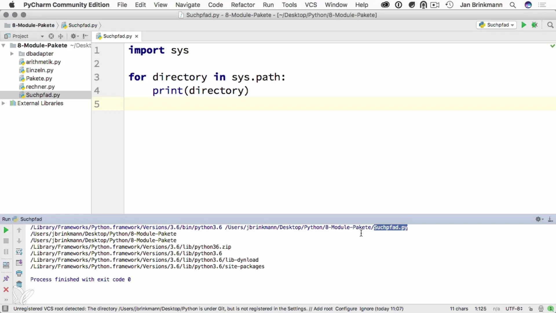Stop the process in Run panel
Viewport: 556px width, 313px height.
click(x=6, y=241)
